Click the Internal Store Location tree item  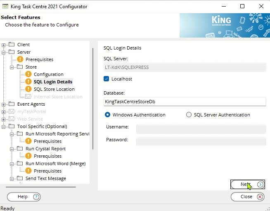[x=58, y=97]
